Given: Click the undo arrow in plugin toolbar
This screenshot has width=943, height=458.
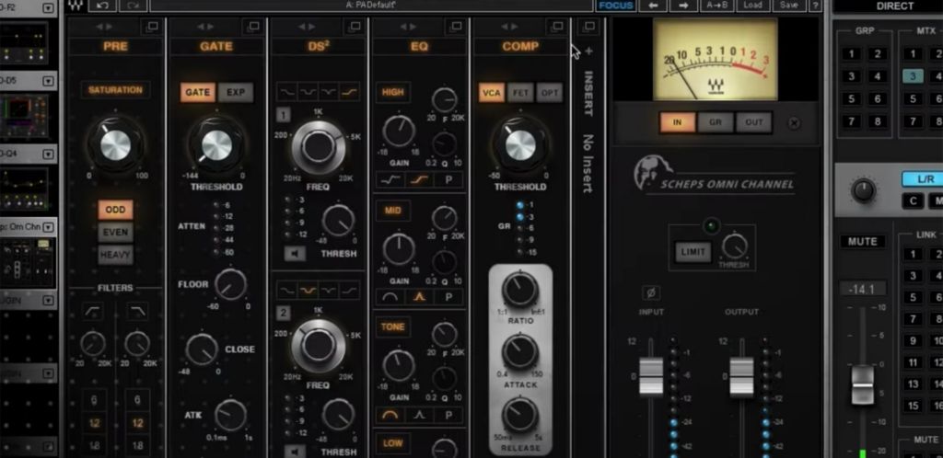Looking at the screenshot, I should [102, 6].
